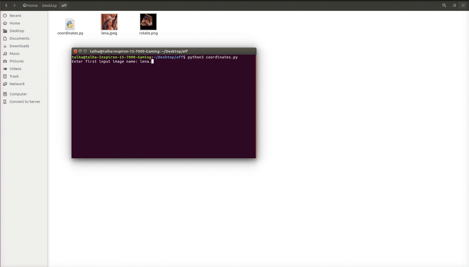Click the Music note icon
The width and height of the screenshot is (469, 267).
click(5, 54)
